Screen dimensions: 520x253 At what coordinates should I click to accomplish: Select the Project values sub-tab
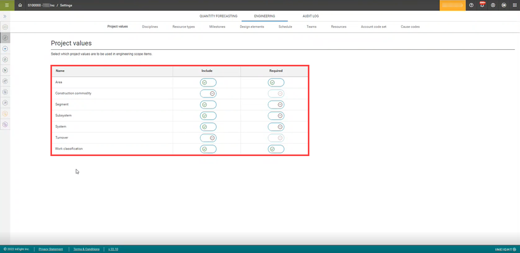pyautogui.click(x=118, y=26)
